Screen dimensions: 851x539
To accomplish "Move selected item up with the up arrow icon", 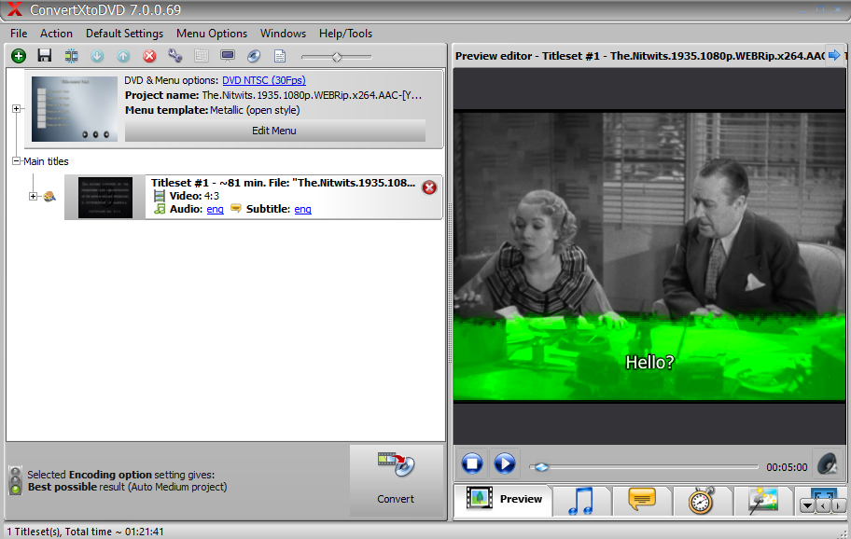I will (123, 56).
